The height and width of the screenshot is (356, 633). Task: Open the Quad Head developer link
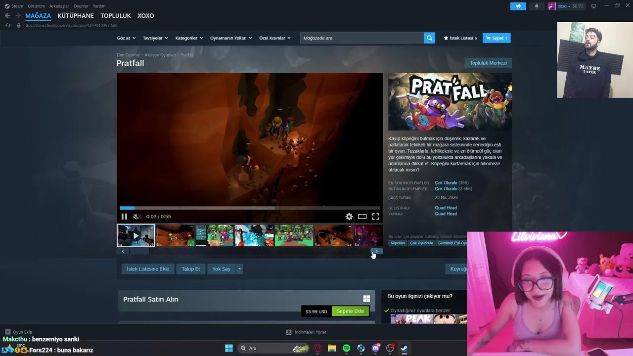click(x=446, y=208)
